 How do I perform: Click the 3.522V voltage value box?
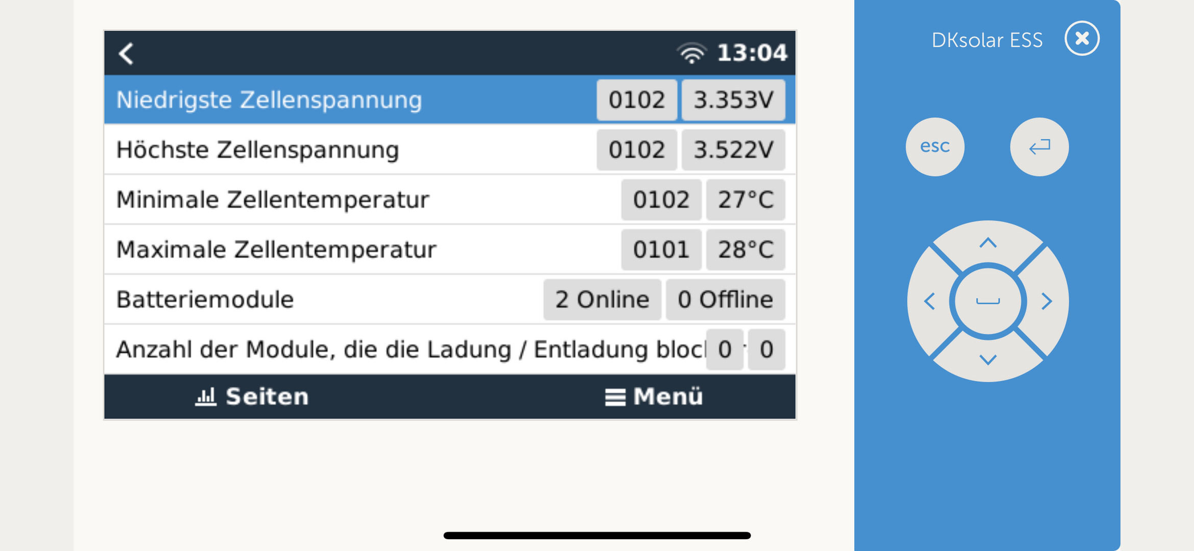733,149
